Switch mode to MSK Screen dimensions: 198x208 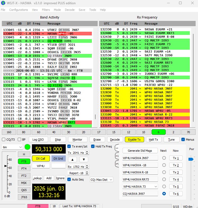[x=24, y=183]
